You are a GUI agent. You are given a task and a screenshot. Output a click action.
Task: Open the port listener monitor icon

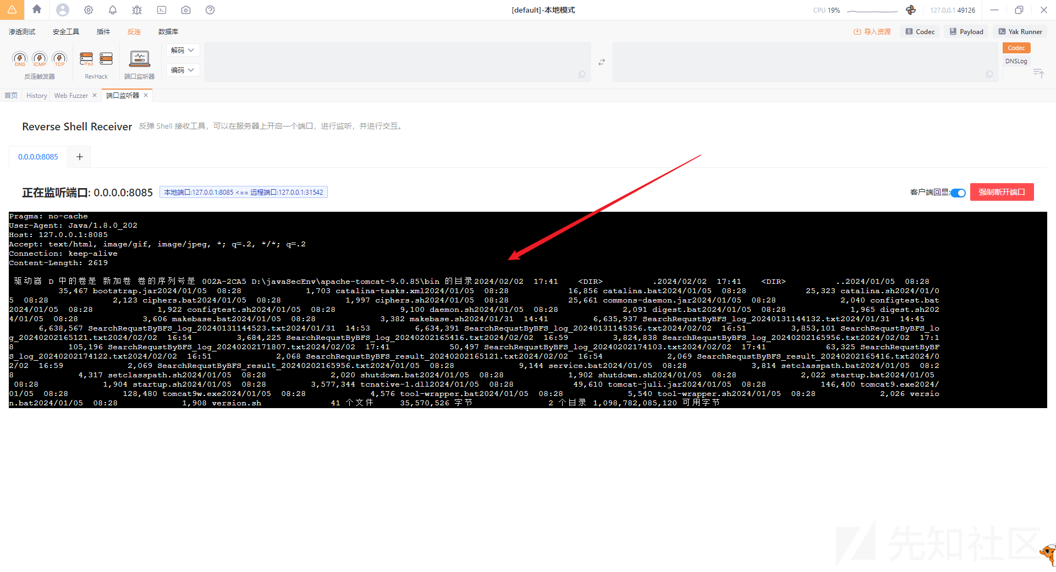coord(140,59)
